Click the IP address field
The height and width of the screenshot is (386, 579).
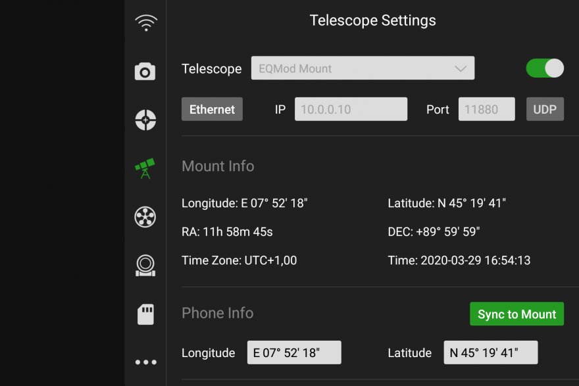click(351, 110)
